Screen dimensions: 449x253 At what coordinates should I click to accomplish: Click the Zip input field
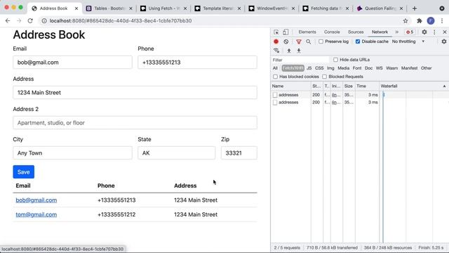[x=239, y=153]
